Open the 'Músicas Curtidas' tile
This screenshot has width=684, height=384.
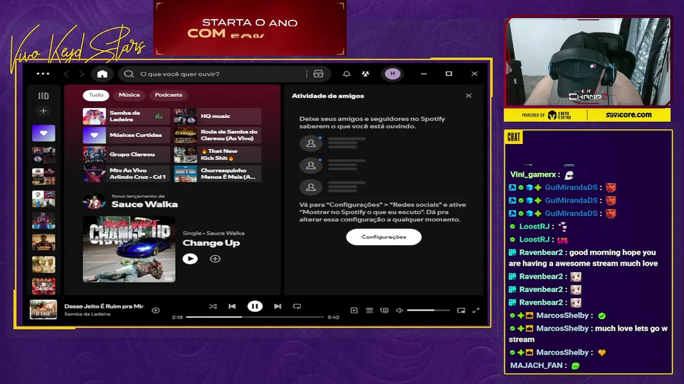click(x=126, y=135)
